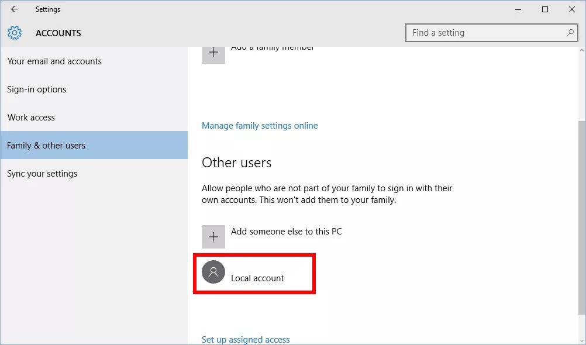
Task: Open the Work access page
Action: [31, 118]
